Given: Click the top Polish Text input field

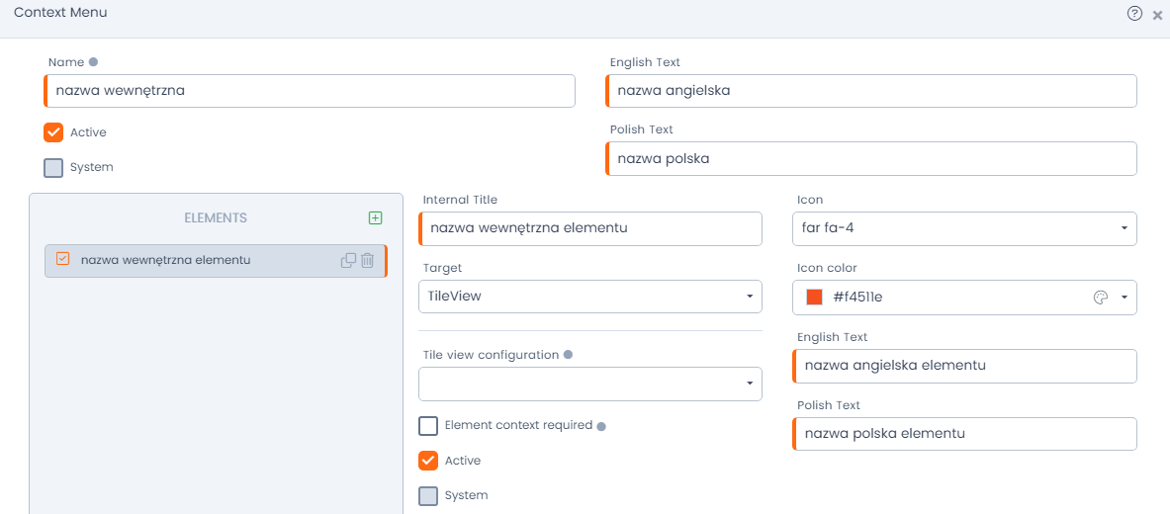Looking at the screenshot, I should (x=872, y=159).
